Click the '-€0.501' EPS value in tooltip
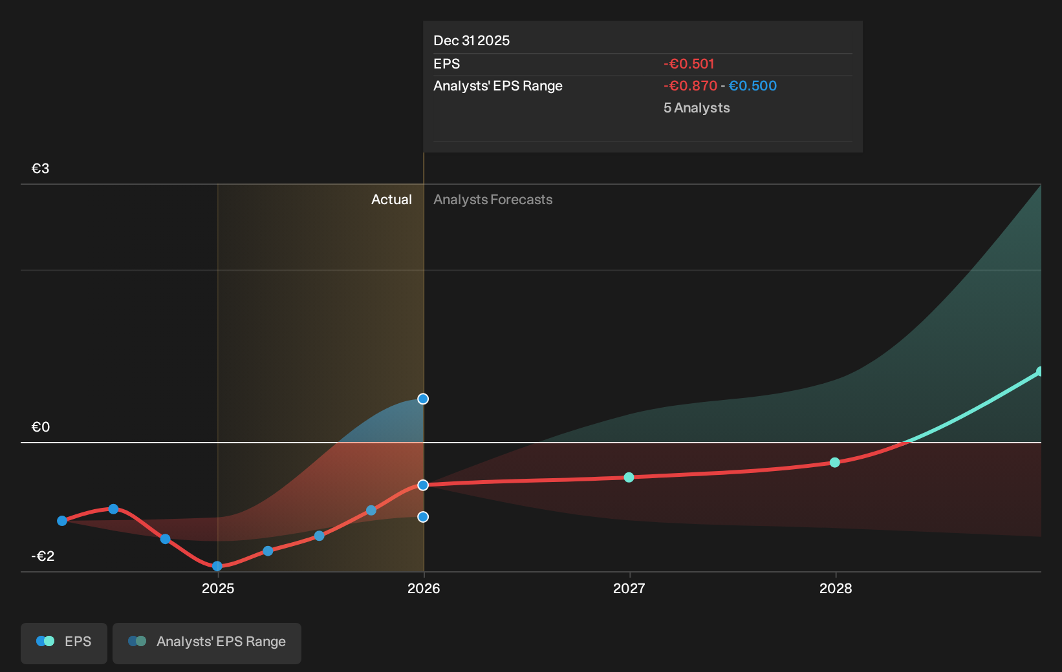The width and height of the screenshot is (1062, 672). pyautogui.click(x=689, y=64)
